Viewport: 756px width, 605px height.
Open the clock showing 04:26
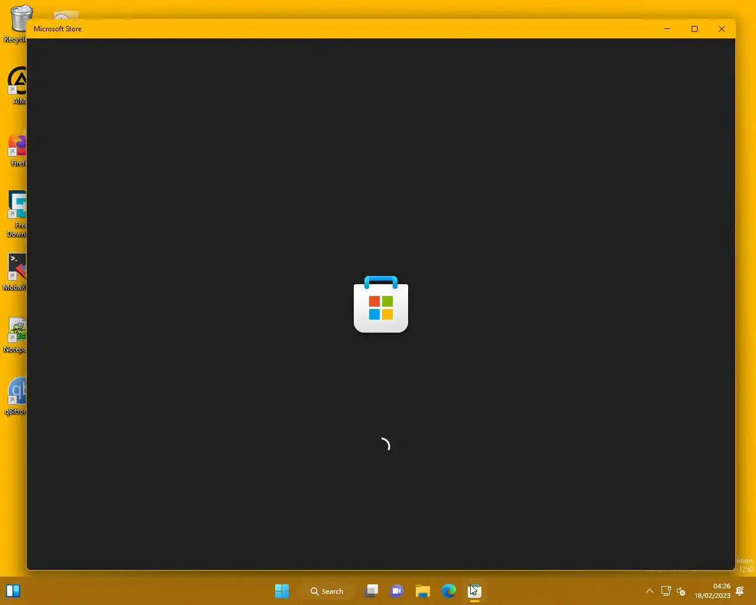coord(713,591)
